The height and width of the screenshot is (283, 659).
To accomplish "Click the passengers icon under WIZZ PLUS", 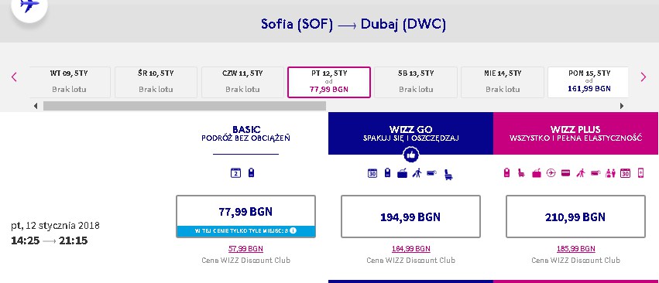I will tap(610, 173).
